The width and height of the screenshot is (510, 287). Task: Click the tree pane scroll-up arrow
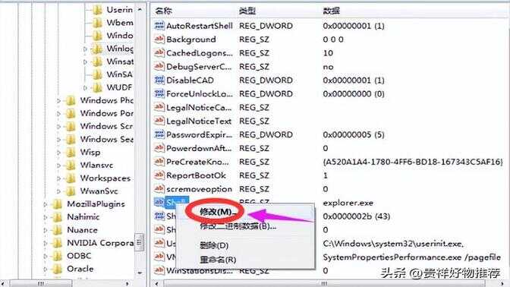coord(140,10)
